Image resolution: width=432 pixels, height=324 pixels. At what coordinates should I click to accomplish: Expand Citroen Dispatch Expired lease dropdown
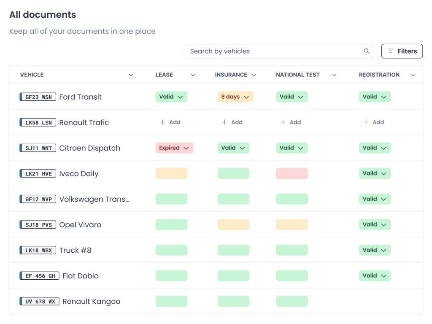[174, 148]
